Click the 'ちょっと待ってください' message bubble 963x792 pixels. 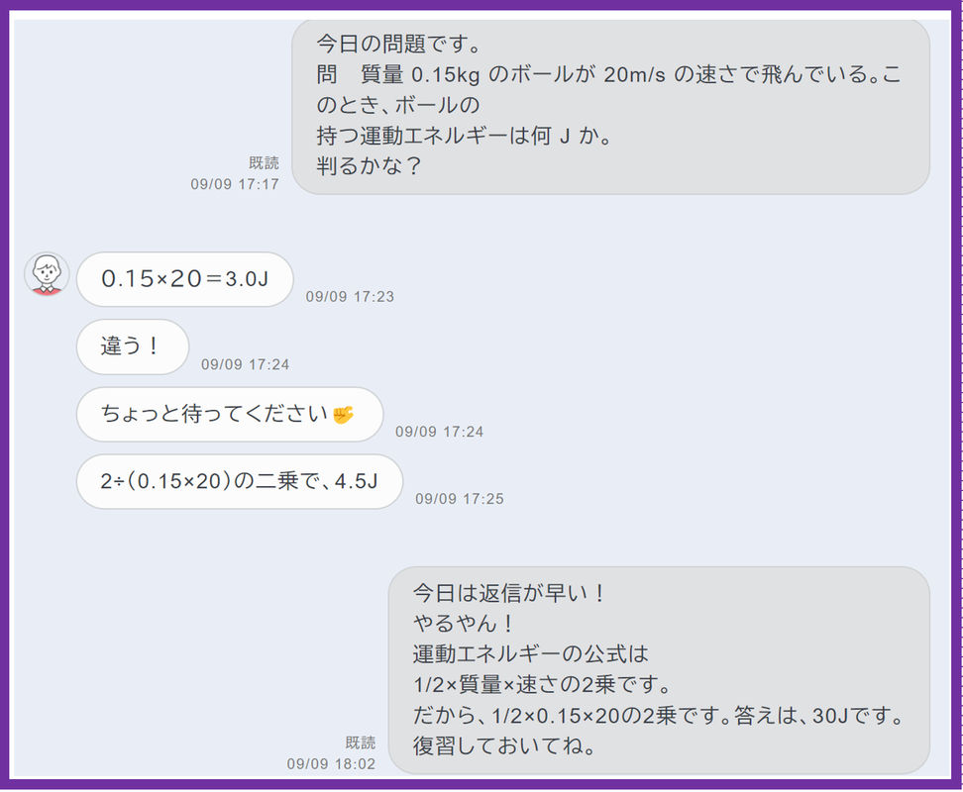click(230, 414)
